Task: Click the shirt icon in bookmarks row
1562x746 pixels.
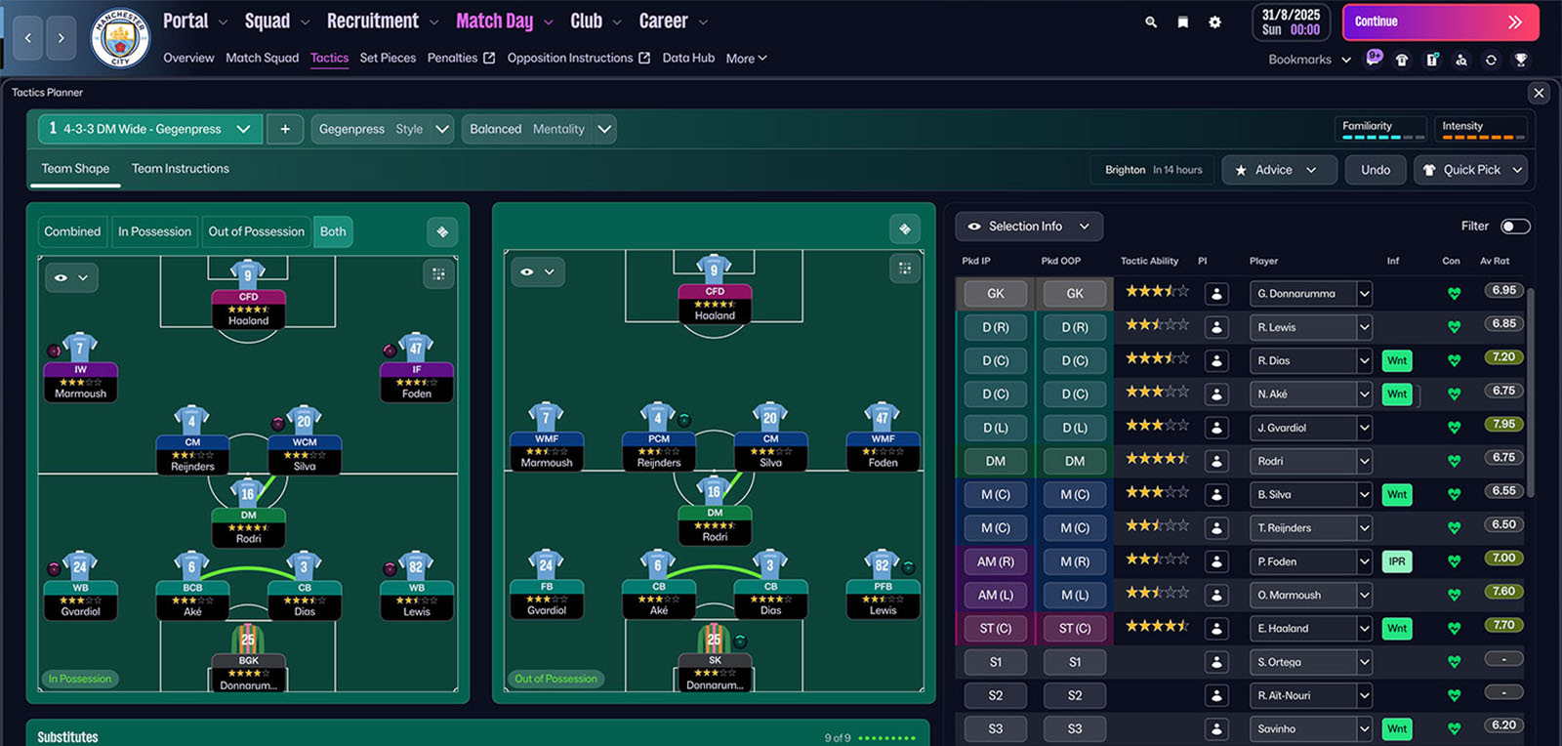Action: (x=1402, y=60)
